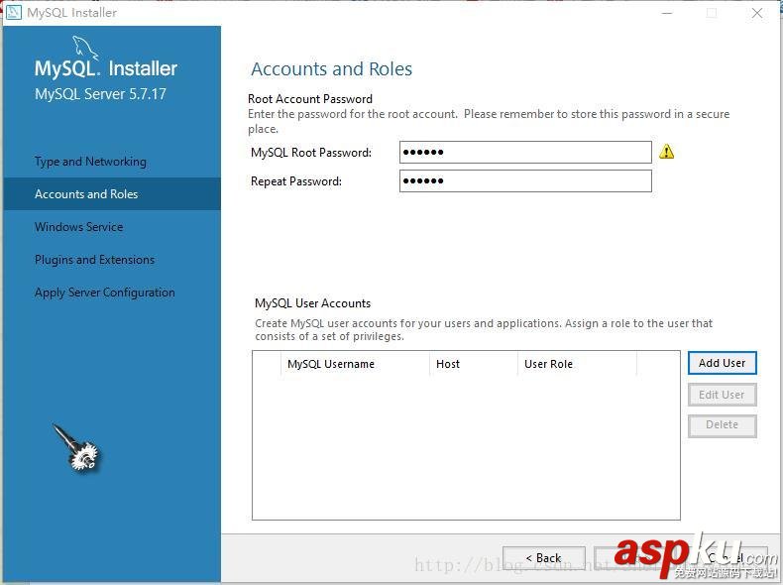783x585 pixels.
Task: Jump to Apply Server Configuration step
Action: click(x=105, y=292)
